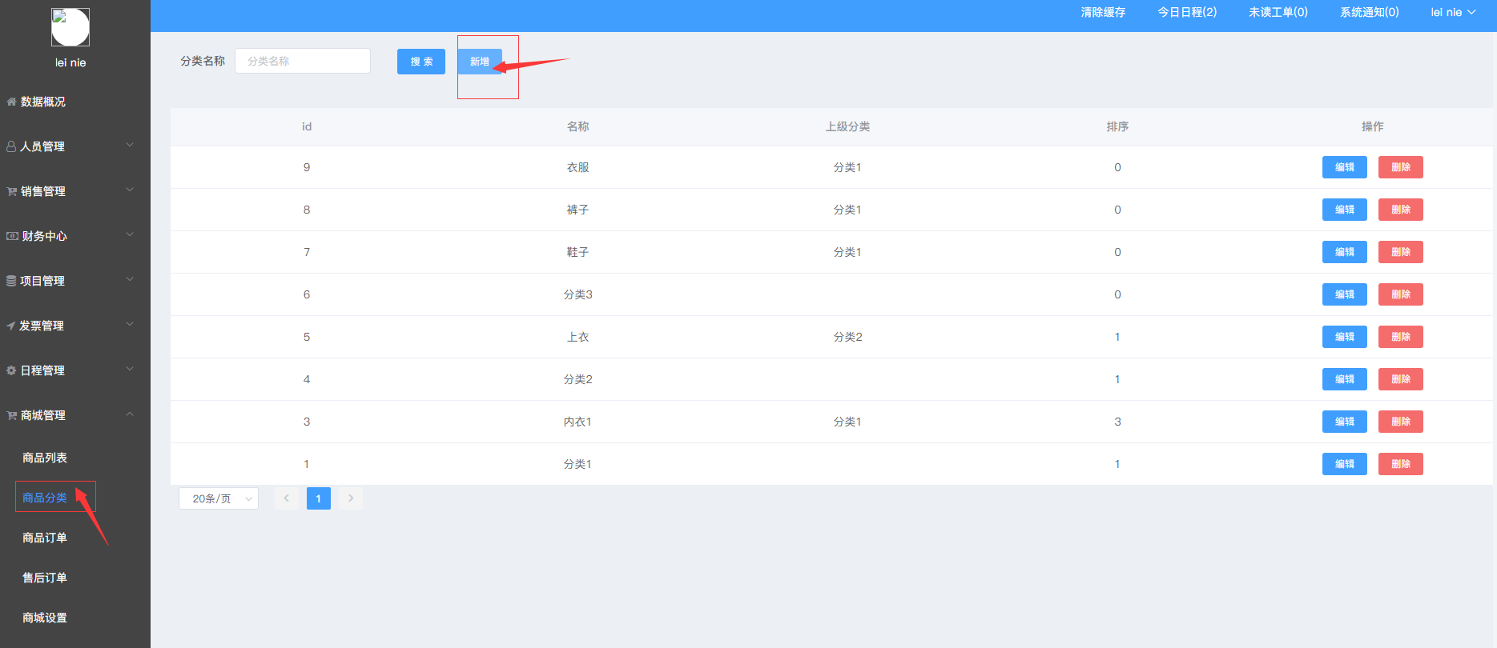Click the 销售管理 cart icon
1497x648 pixels.
tap(11, 191)
